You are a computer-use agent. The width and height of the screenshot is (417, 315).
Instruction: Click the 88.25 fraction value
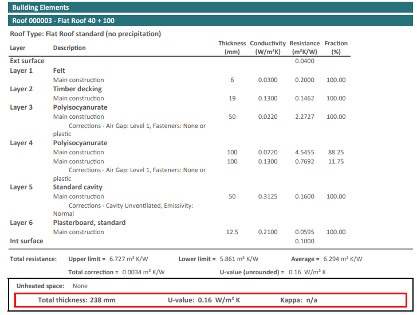pos(336,153)
